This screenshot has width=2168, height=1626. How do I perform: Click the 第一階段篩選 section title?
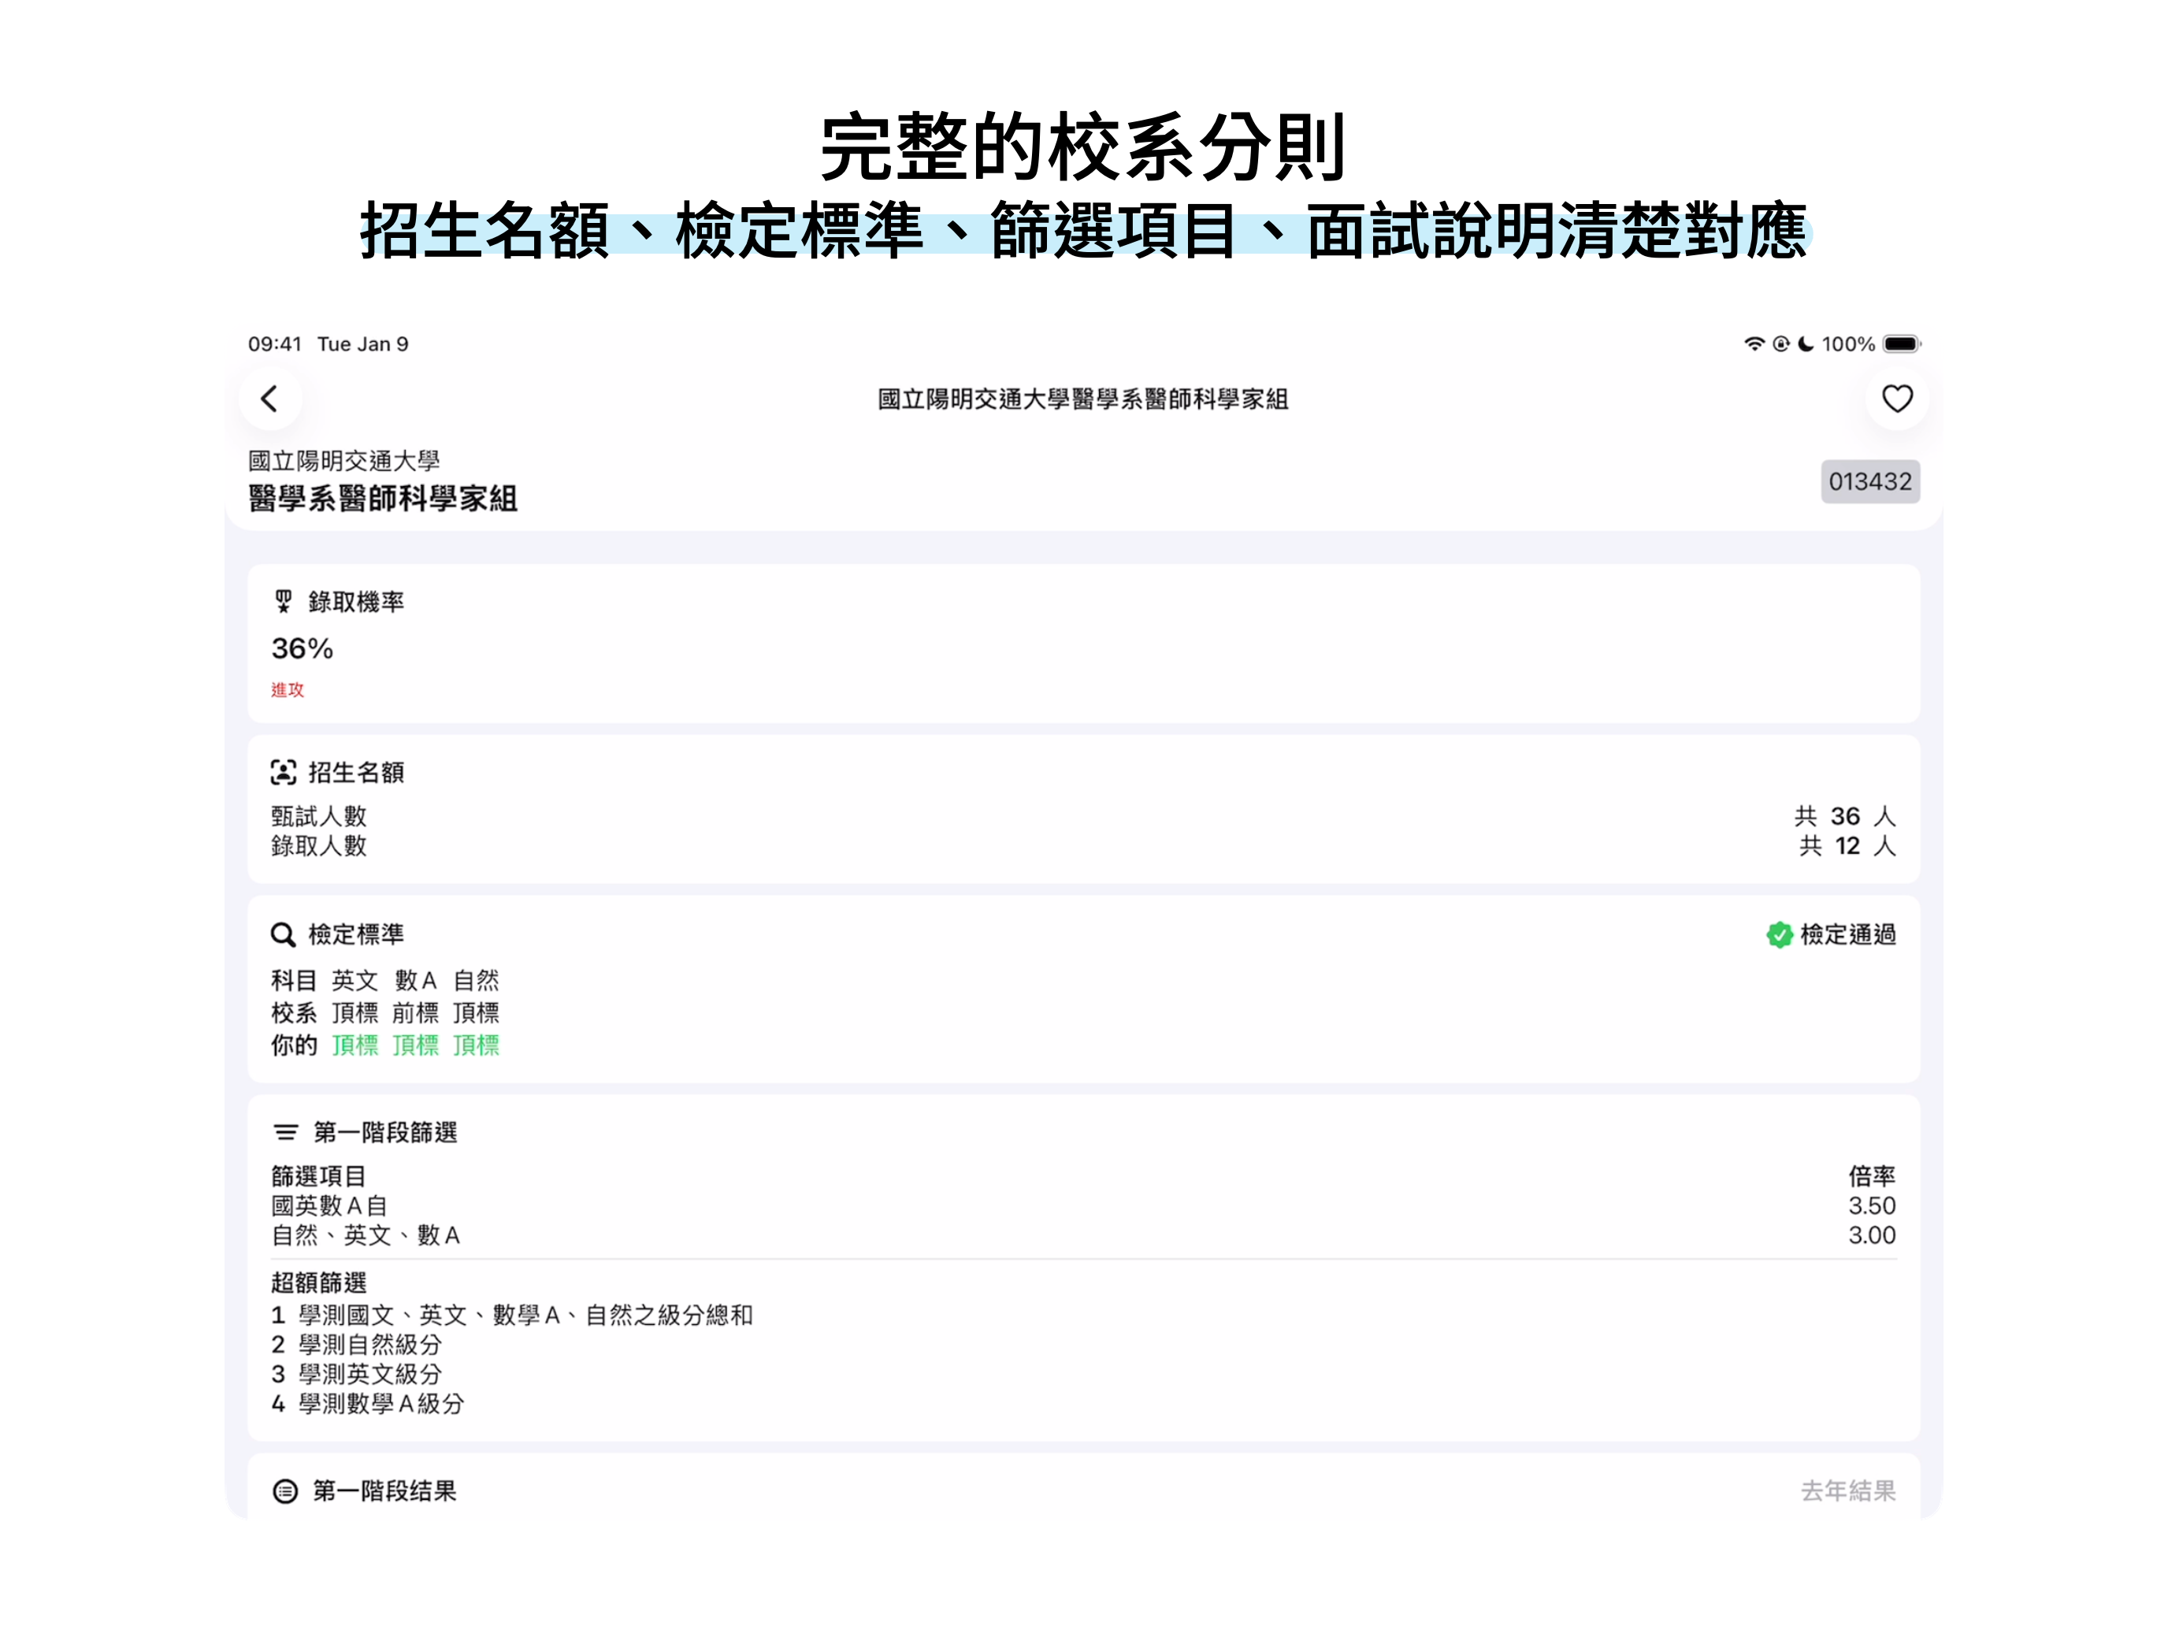click(385, 1133)
